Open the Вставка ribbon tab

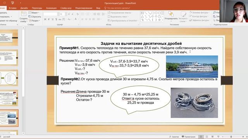12,8
